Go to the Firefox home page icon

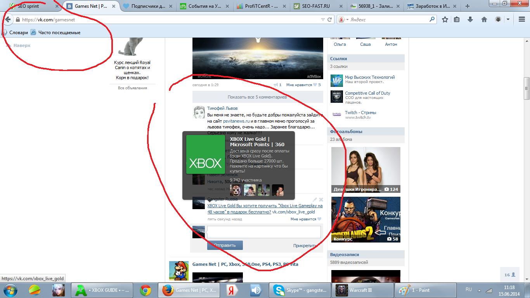[484, 19]
